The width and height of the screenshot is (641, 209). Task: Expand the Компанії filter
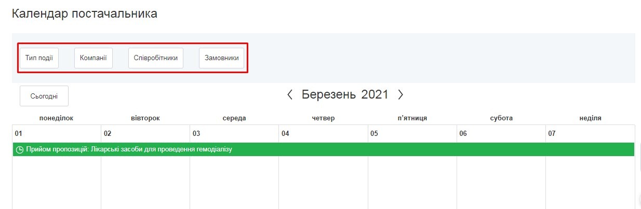point(94,58)
